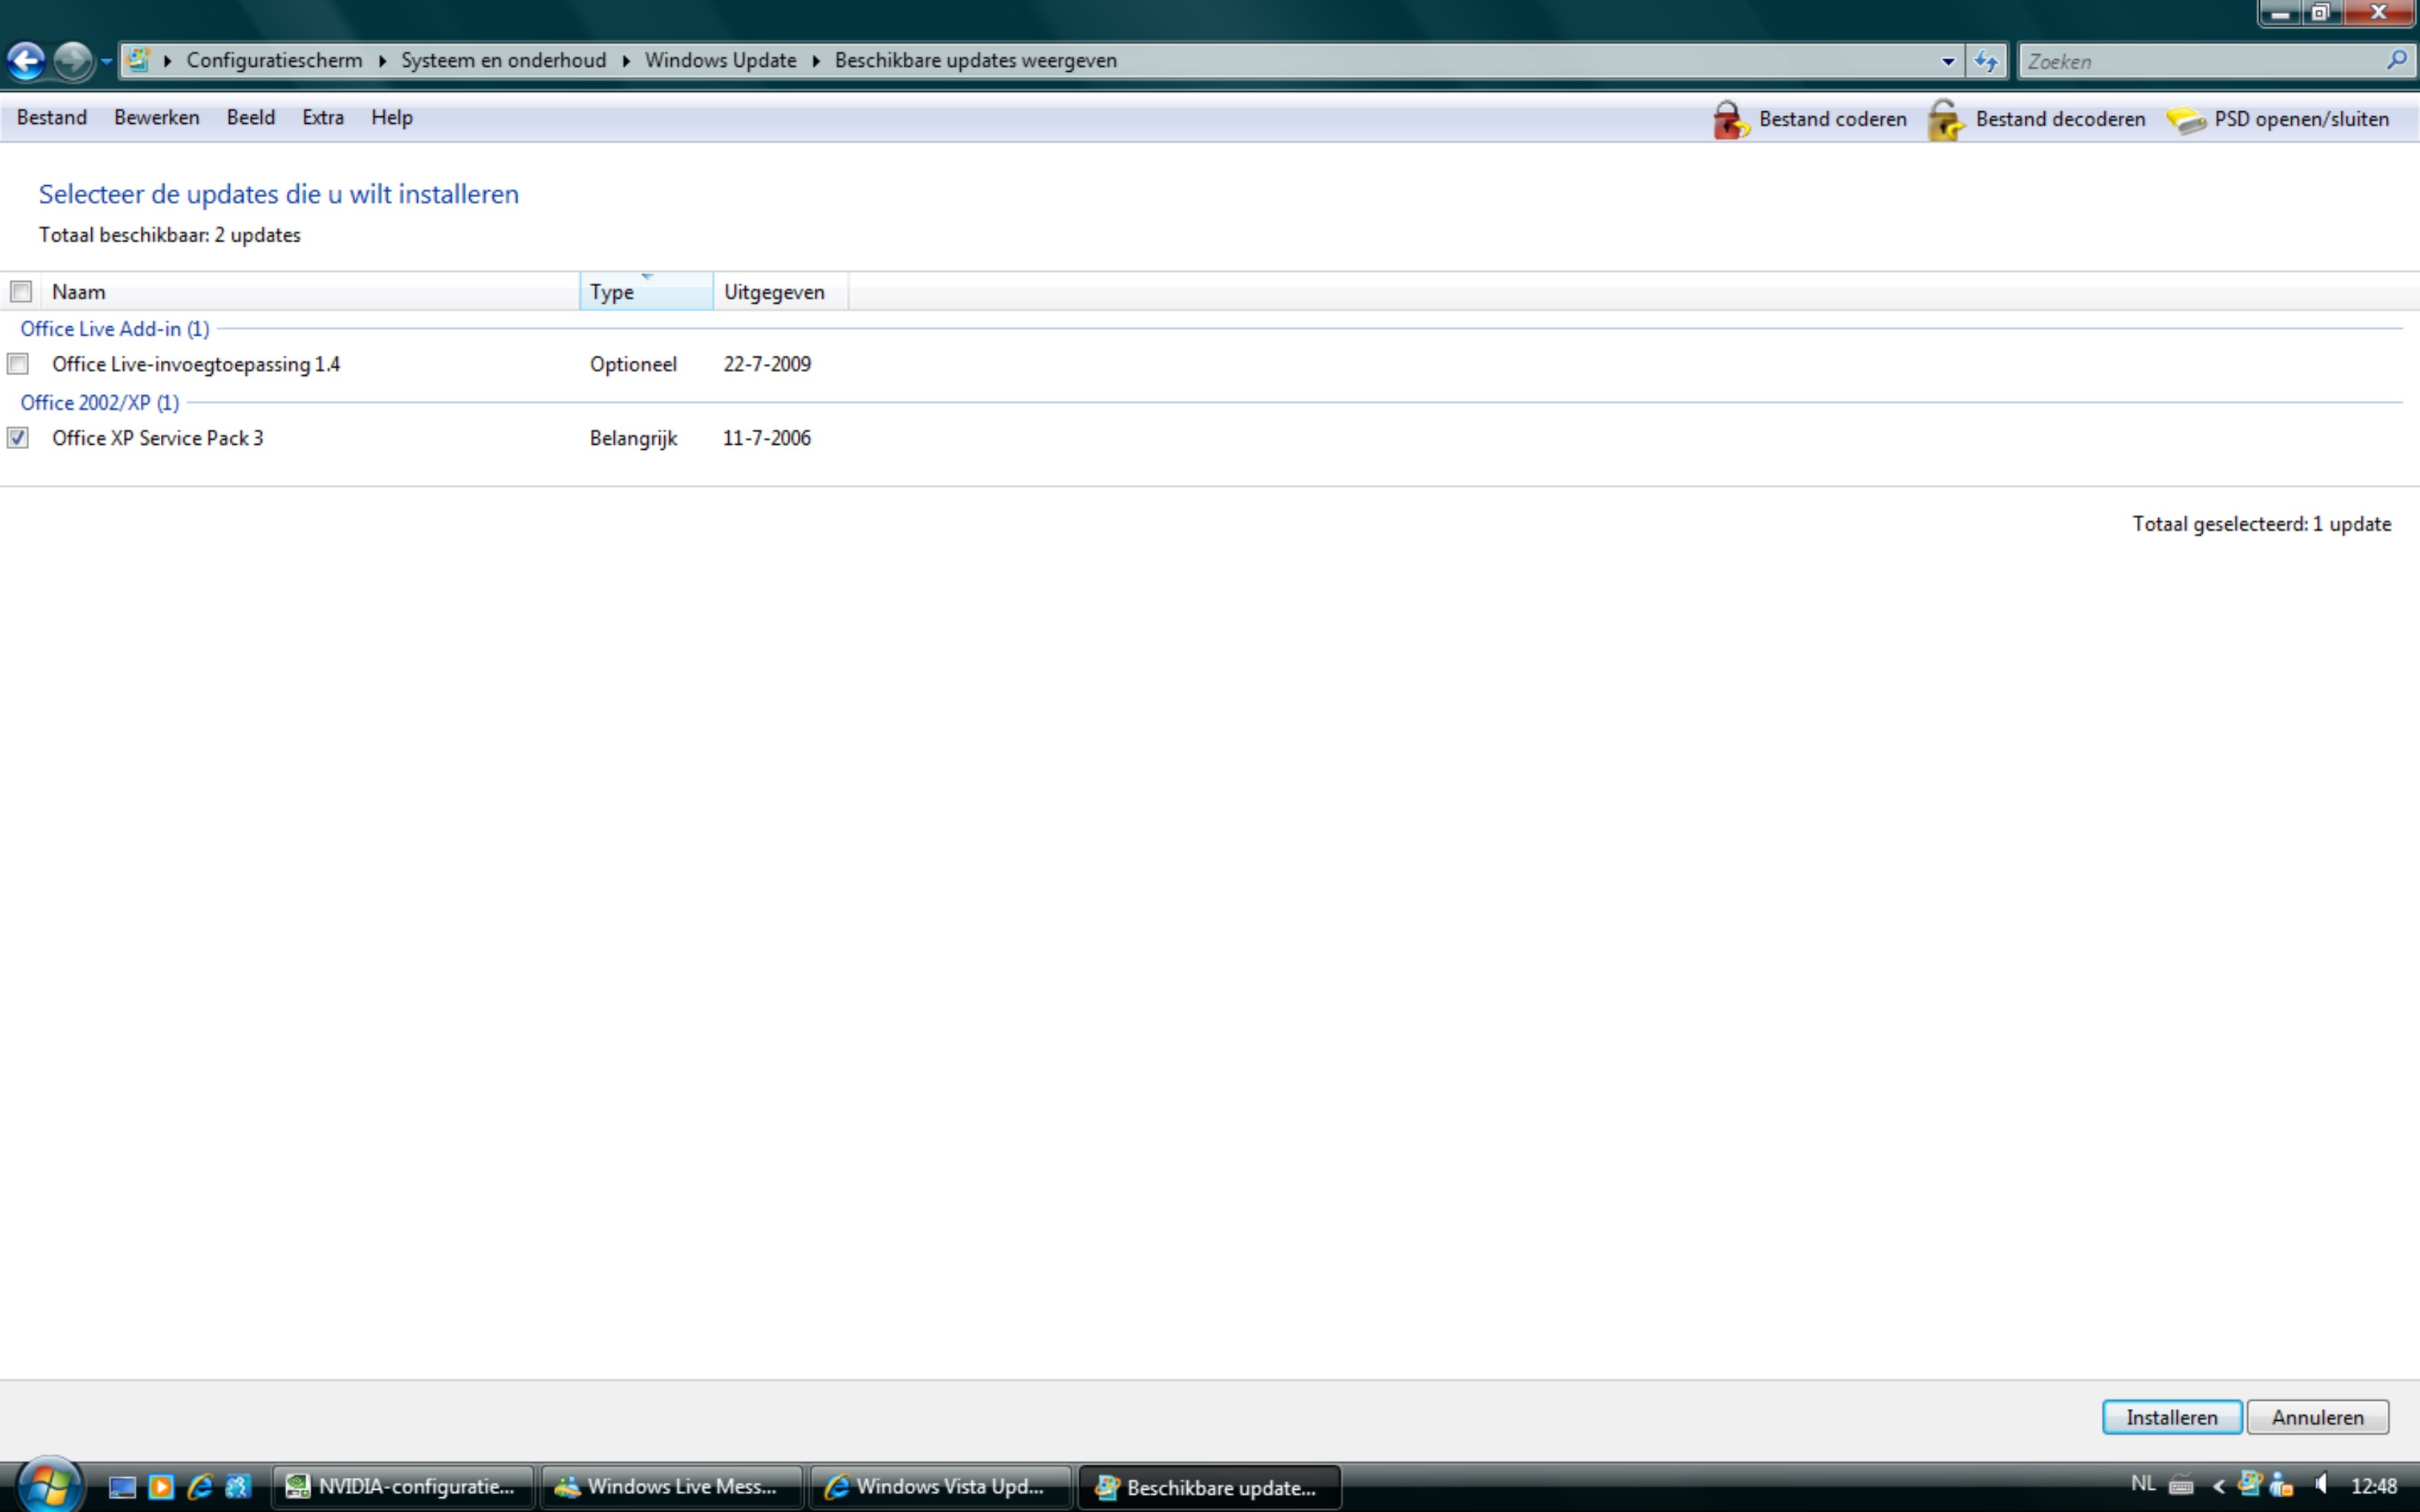Click Beschikbare update... taskbar button
This screenshot has height=1512, width=2420.
point(1209,1487)
